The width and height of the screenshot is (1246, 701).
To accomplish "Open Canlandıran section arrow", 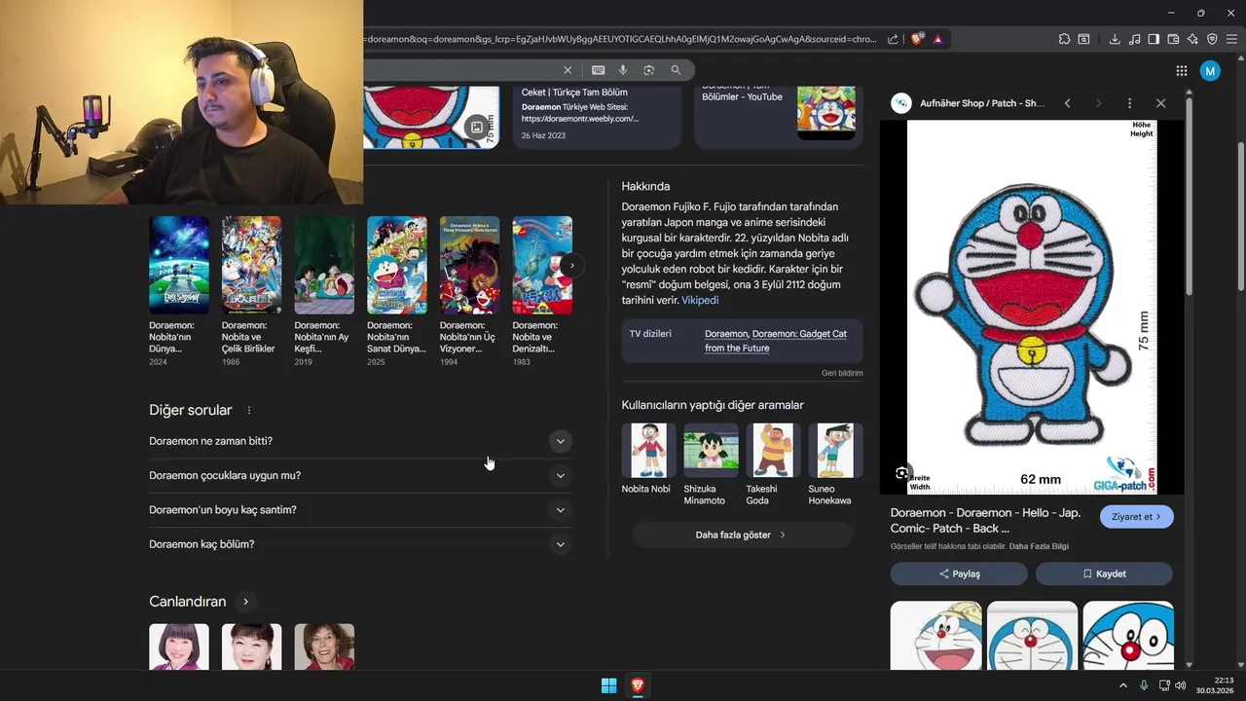I will 246,602.
